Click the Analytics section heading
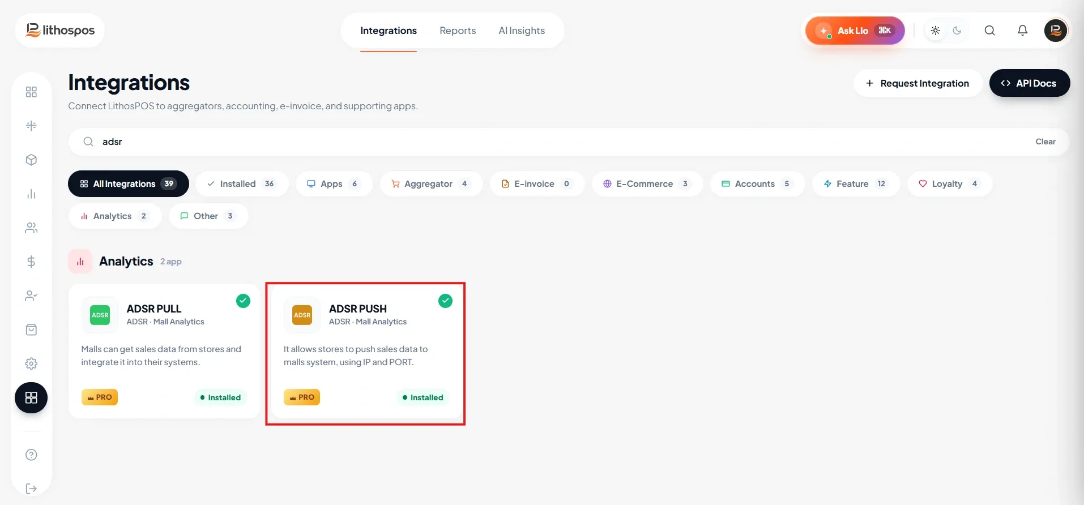1084x505 pixels. (126, 262)
